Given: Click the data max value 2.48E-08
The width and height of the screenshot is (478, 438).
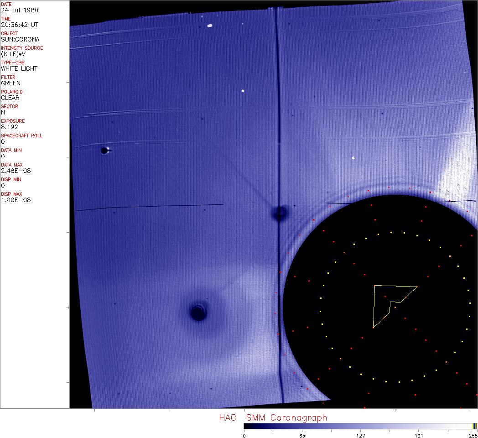Looking at the screenshot, I should (x=16, y=171).
